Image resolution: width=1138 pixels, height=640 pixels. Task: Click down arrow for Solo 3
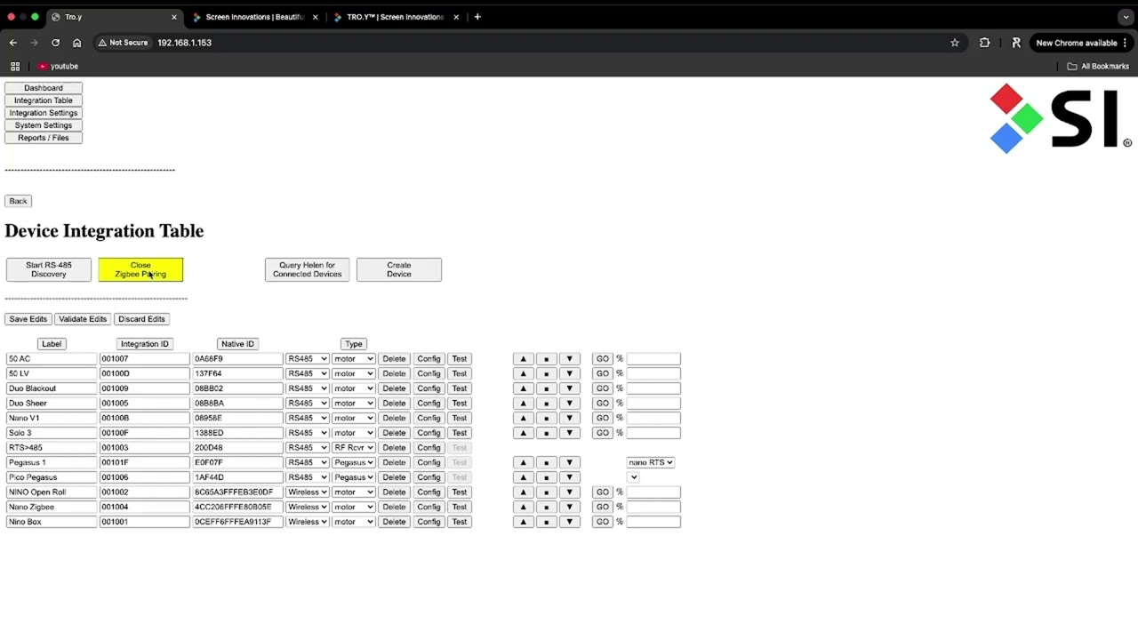(569, 433)
